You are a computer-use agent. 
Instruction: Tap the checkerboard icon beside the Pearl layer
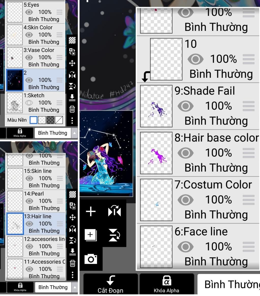tap(72, 194)
